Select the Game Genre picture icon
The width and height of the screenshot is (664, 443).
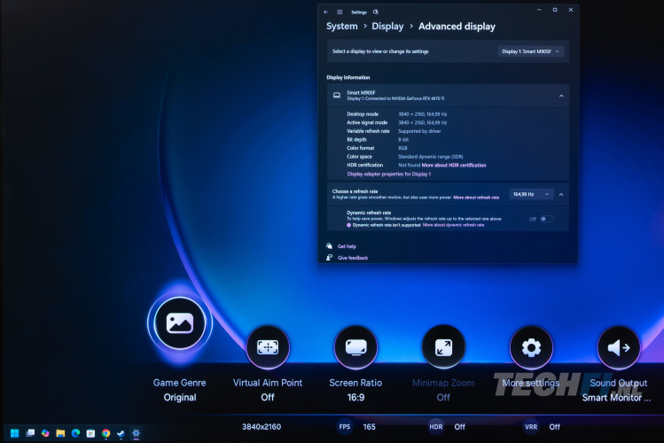pos(180,323)
